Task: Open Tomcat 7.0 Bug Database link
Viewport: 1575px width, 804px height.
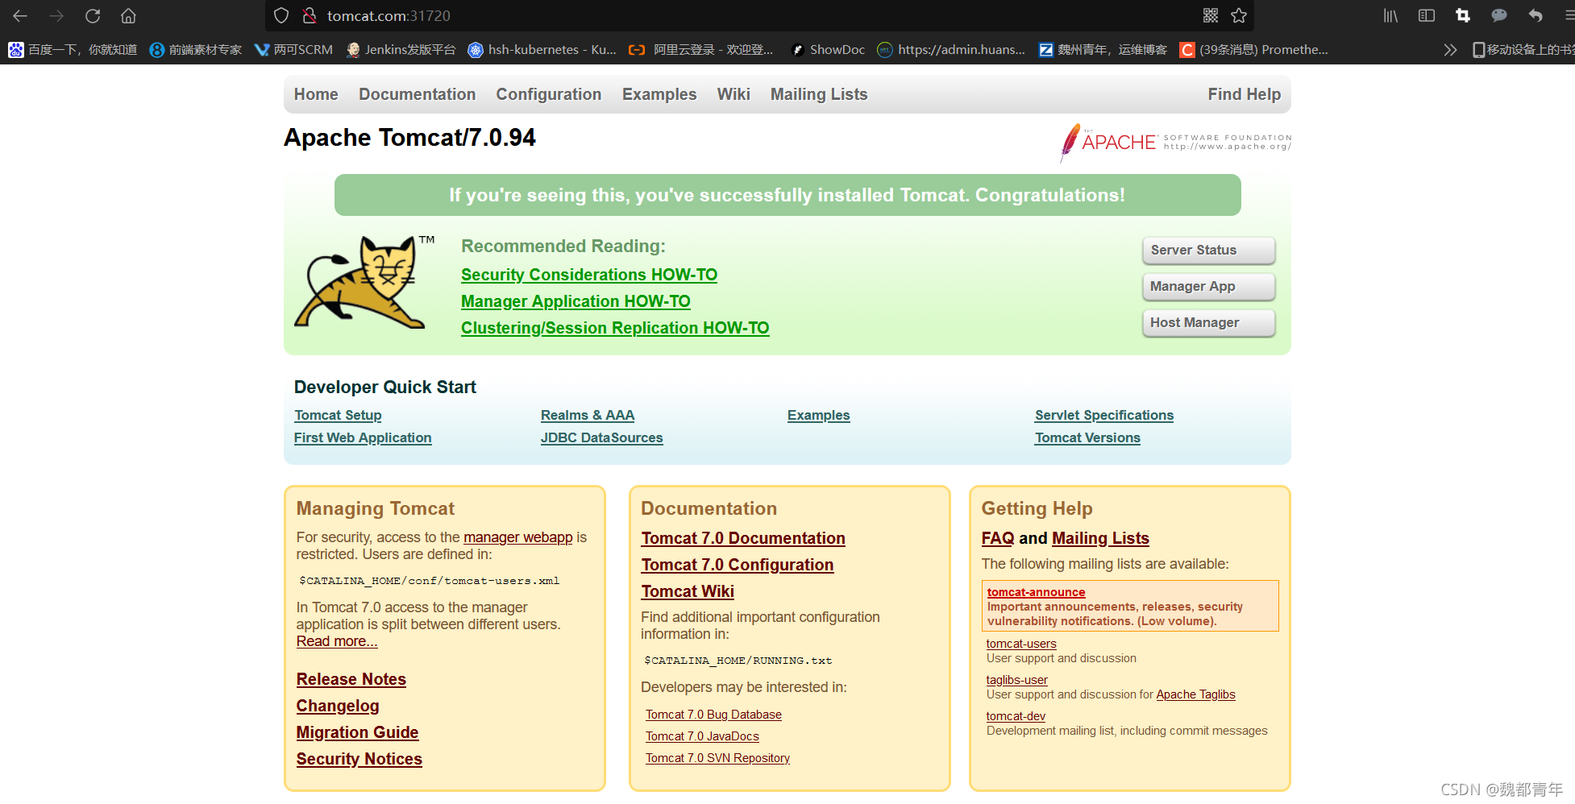Action: coord(713,715)
